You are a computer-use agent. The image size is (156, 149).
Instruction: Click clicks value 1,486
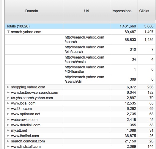[149, 40]
